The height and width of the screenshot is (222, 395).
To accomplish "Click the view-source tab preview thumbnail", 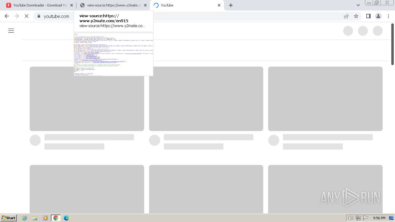I will 114,54.
